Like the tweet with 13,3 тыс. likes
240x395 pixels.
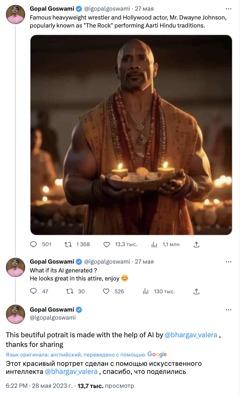pos(107,244)
